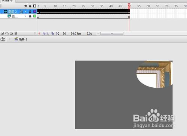The width and height of the screenshot is (187, 136).
Task: Click the red playhead at frame 50
Action: 129,6
